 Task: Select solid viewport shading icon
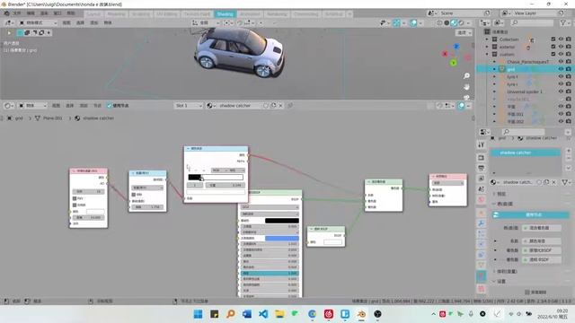click(447, 22)
